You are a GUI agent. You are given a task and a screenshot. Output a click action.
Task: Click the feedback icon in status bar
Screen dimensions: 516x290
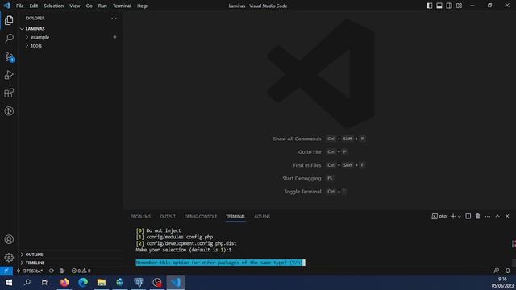click(x=497, y=271)
